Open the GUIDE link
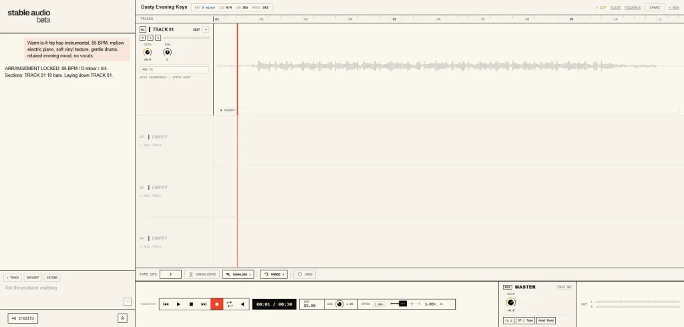The height and width of the screenshot is (327, 684). point(615,7)
